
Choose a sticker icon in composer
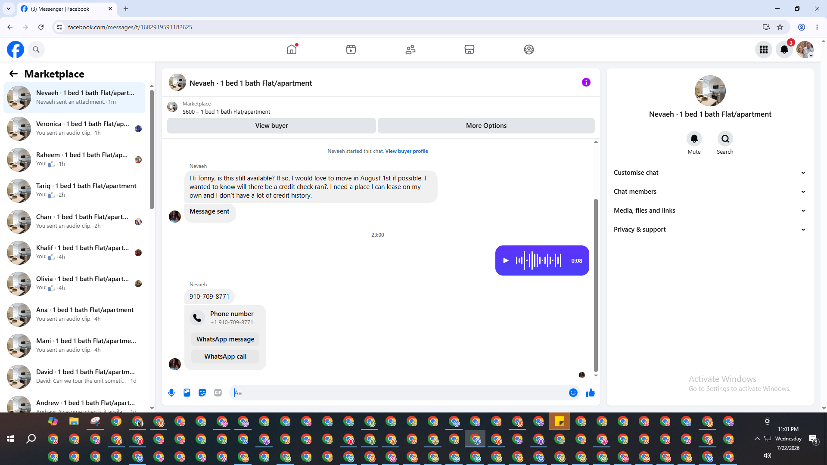(202, 393)
